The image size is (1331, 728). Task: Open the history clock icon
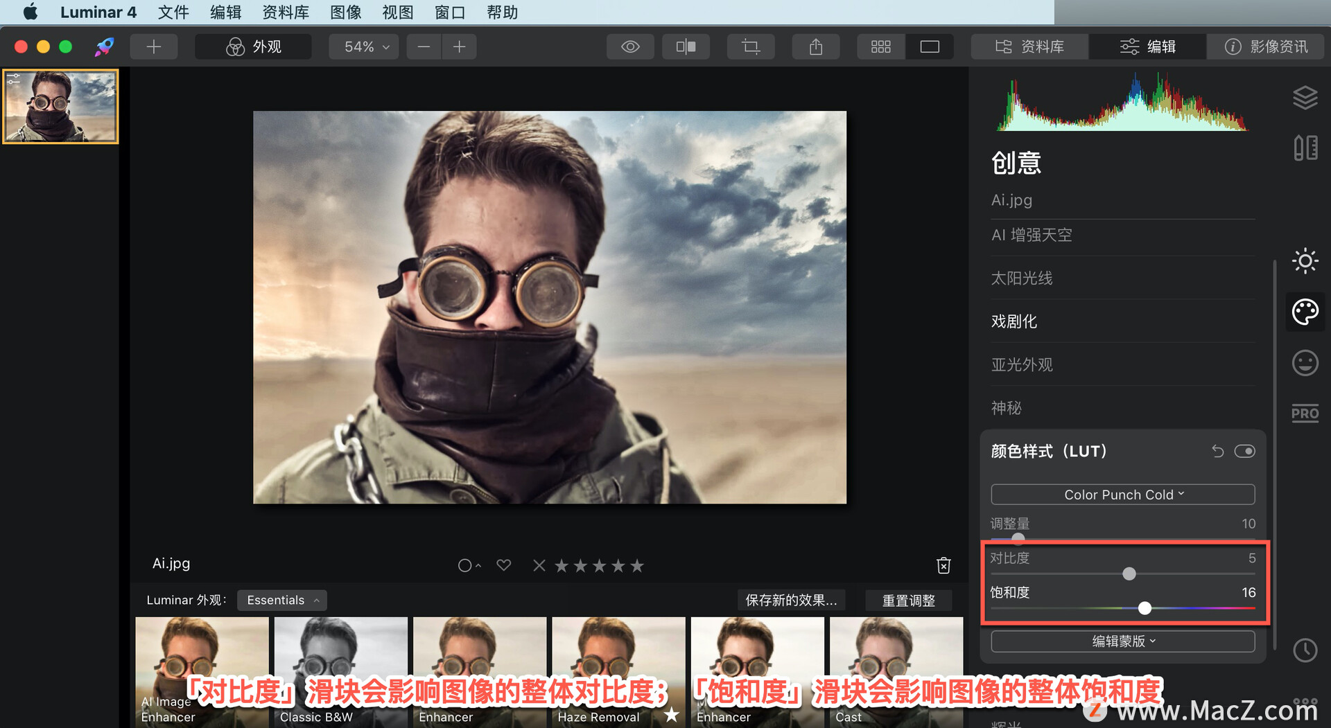pos(1305,650)
